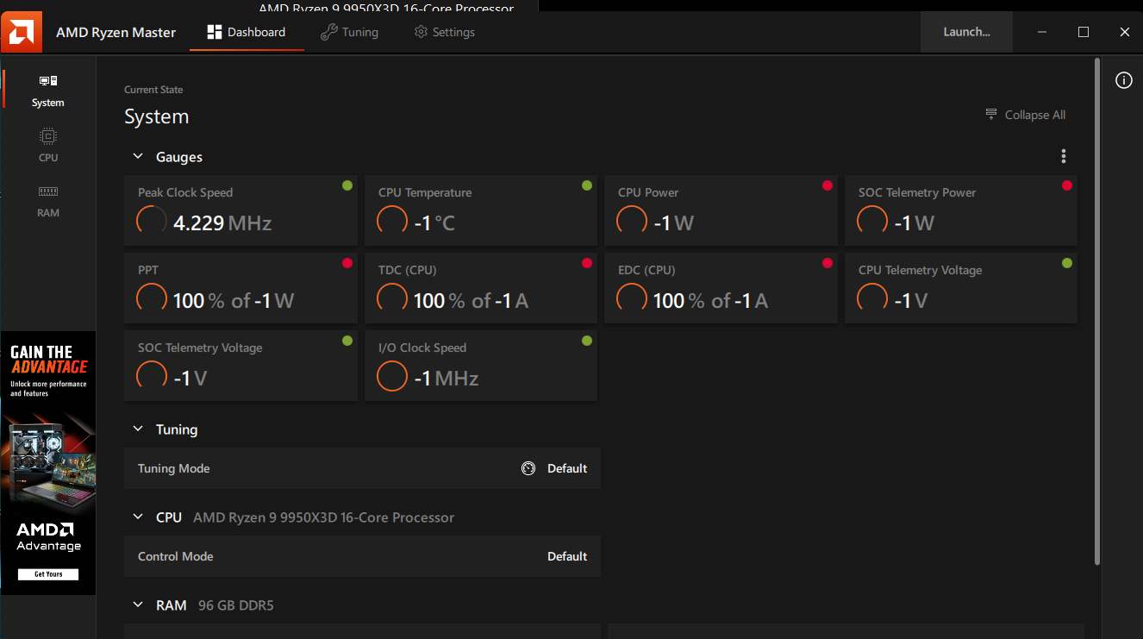The image size is (1143, 639).
Task: Select RAM in the sidebar
Action: [x=48, y=201]
